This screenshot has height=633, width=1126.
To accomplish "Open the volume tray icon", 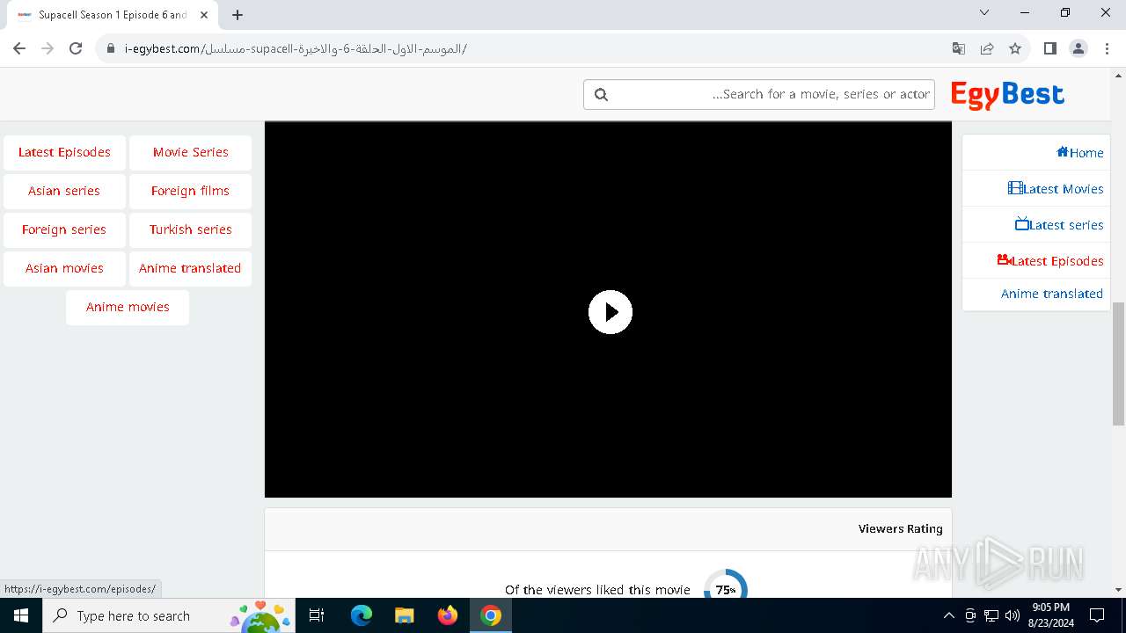I will tap(1013, 615).
